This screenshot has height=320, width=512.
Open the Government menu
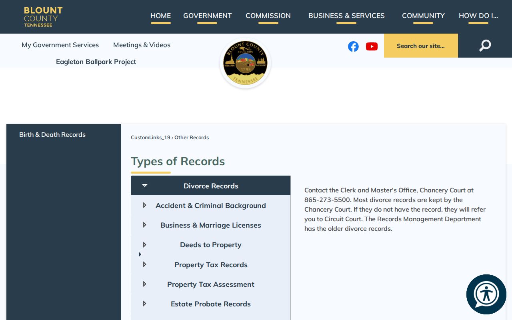coord(207,16)
